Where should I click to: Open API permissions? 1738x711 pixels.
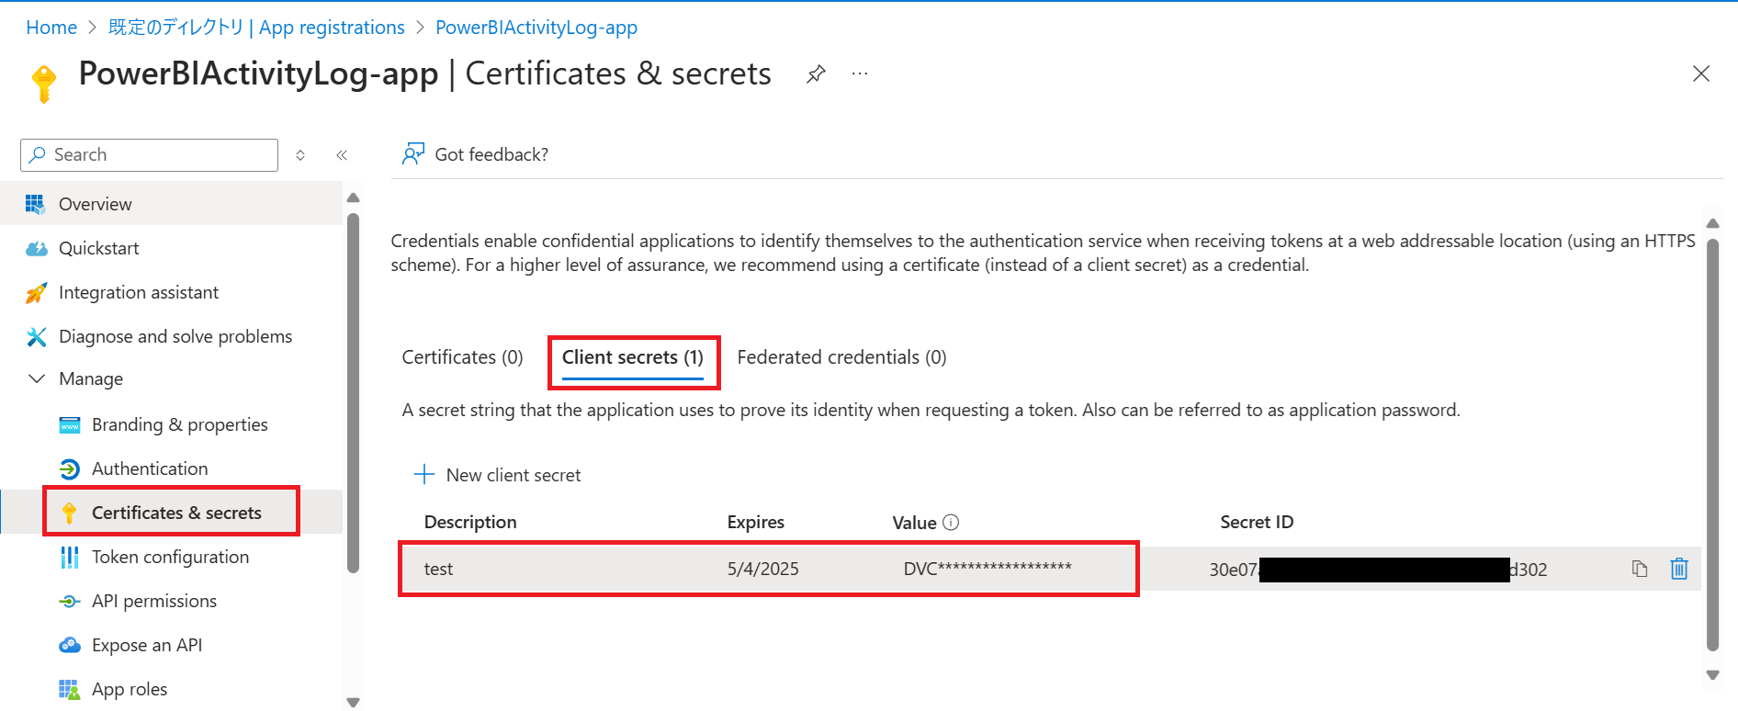pyautogui.click(x=152, y=601)
